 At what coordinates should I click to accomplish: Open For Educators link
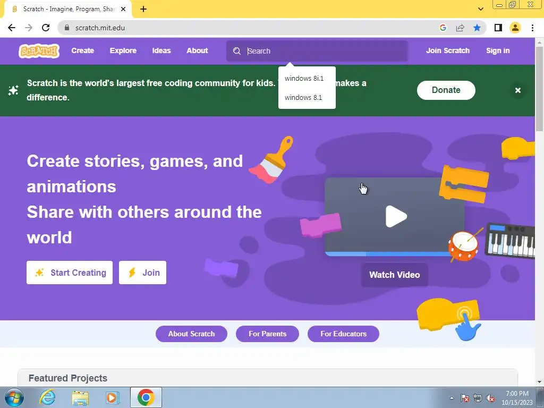(344, 334)
